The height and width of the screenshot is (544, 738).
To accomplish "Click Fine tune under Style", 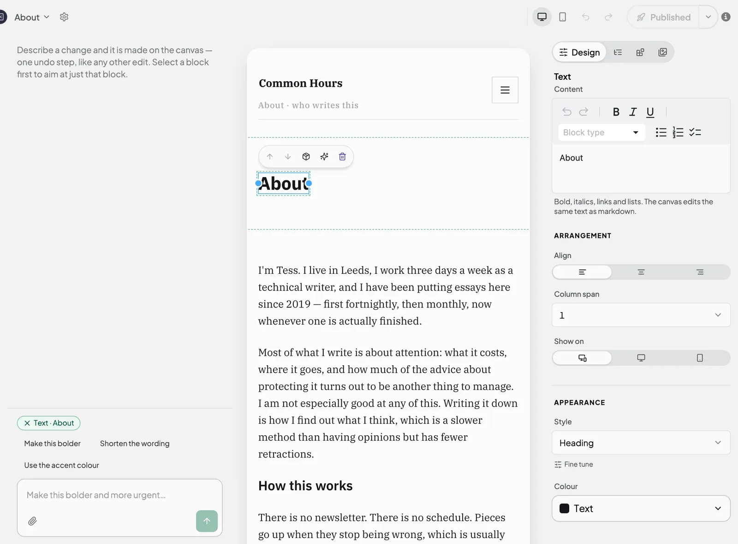I will pos(574,464).
